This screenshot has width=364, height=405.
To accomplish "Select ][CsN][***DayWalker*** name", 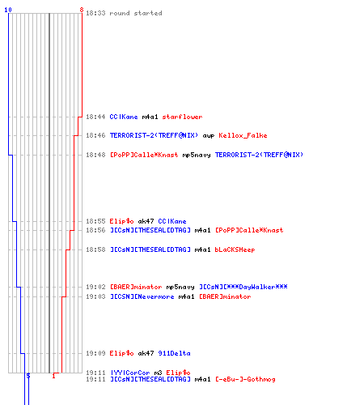I will coord(243,287).
